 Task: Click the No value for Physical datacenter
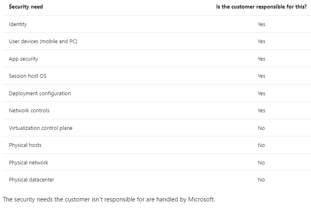pos(261,180)
